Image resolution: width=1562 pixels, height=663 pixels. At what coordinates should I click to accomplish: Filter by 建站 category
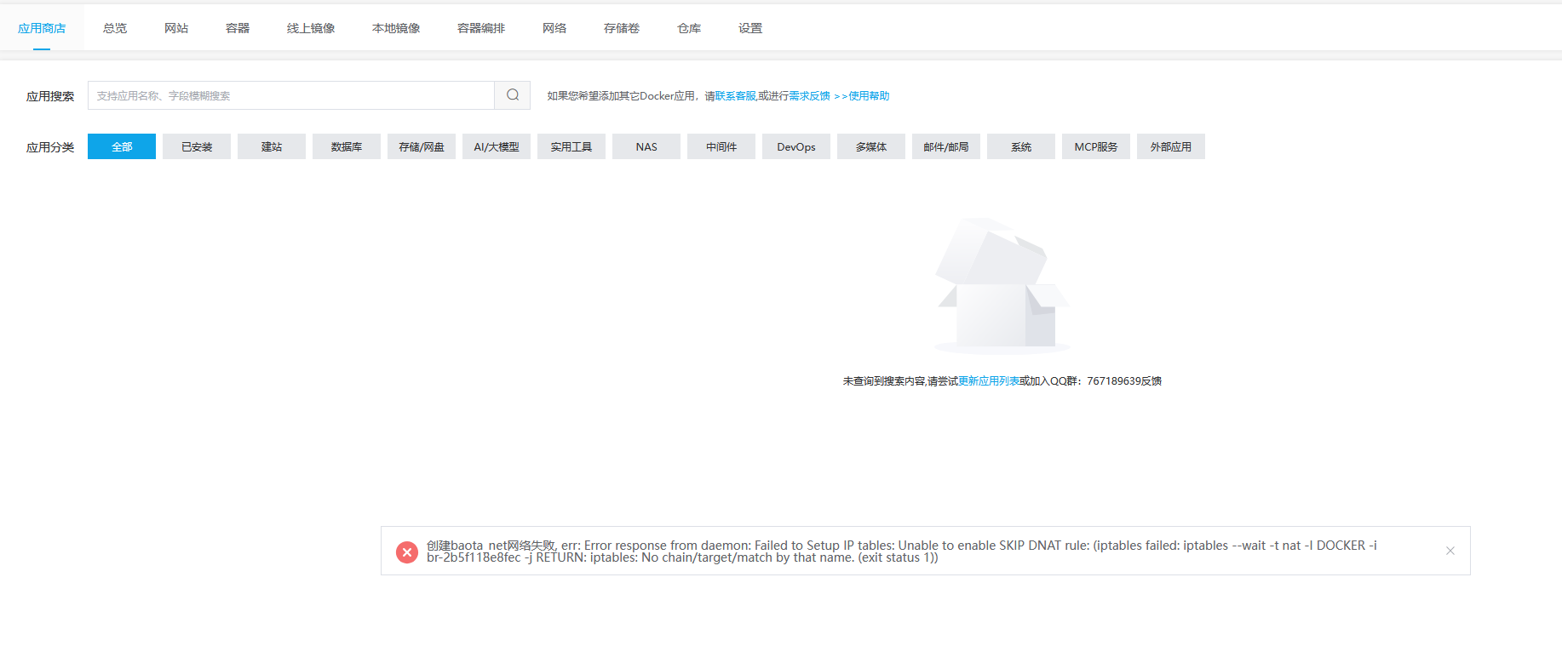click(x=272, y=146)
